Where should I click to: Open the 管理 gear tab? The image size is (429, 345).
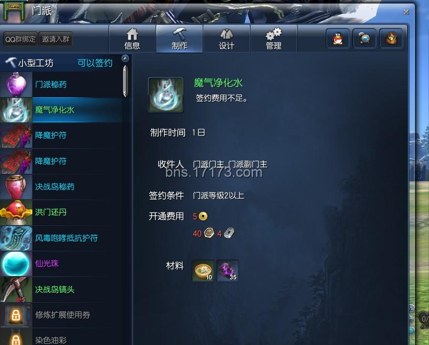click(x=274, y=39)
